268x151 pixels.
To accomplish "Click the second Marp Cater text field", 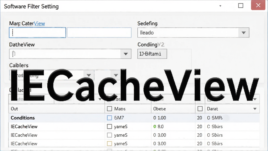I will tap(99, 33).
